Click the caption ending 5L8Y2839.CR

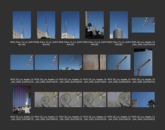119,81
